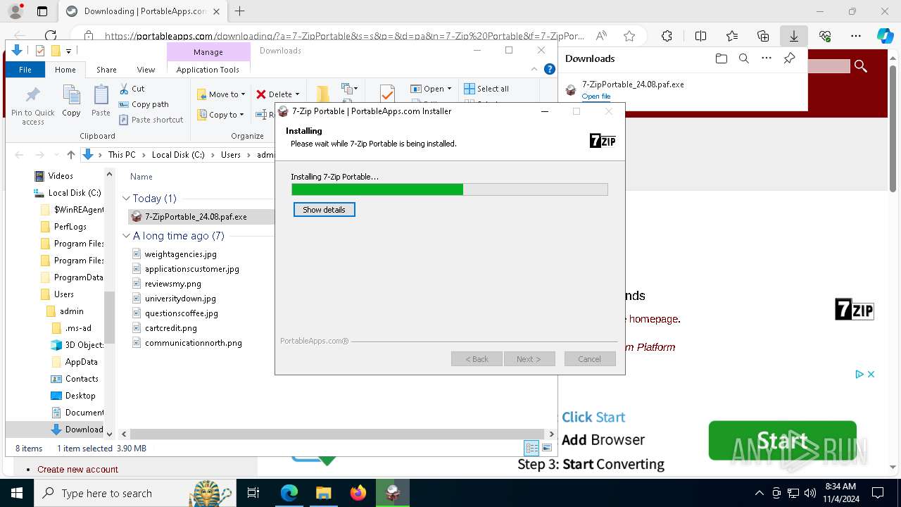Click the Edge favorites star icon
The height and width of the screenshot is (507, 901).
pos(629,36)
